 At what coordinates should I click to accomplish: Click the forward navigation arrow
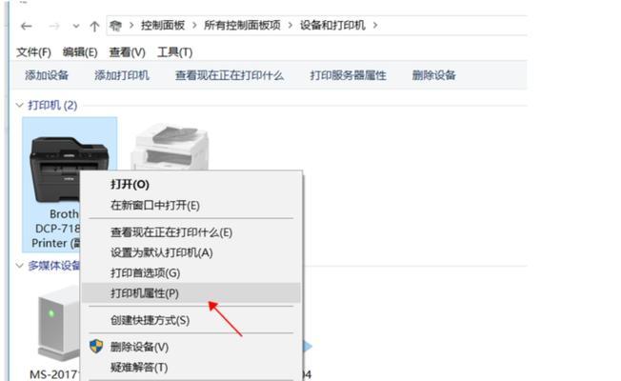pos(54,27)
